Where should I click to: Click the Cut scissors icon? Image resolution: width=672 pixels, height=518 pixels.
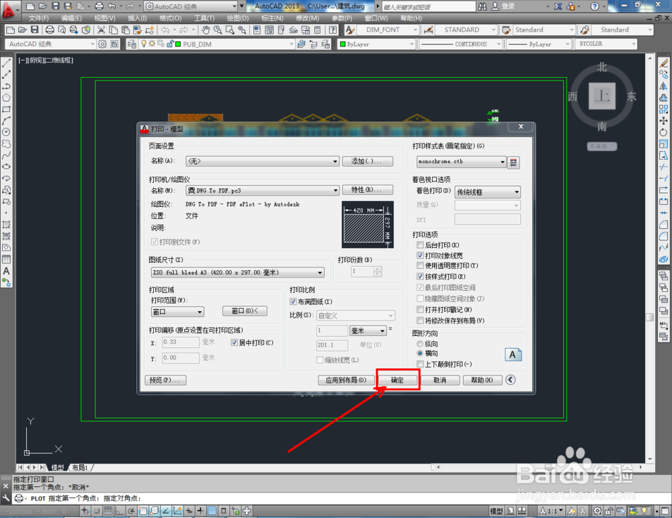coord(101,30)
